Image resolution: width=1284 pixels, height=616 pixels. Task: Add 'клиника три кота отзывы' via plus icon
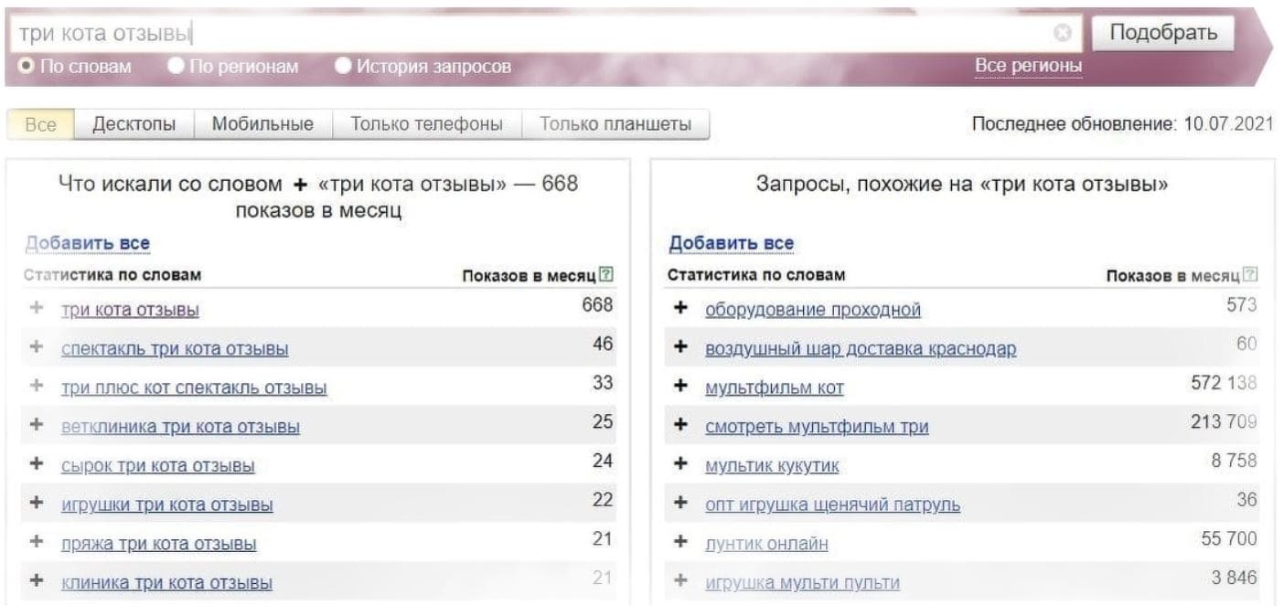tap(37, 581)
